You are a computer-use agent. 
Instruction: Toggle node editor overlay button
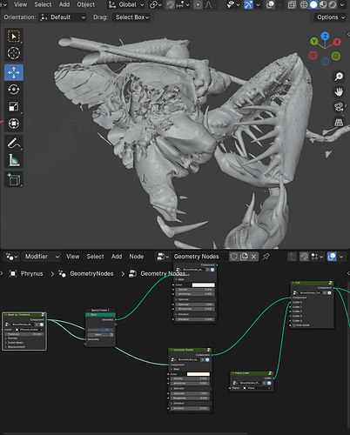pos(332,257)
